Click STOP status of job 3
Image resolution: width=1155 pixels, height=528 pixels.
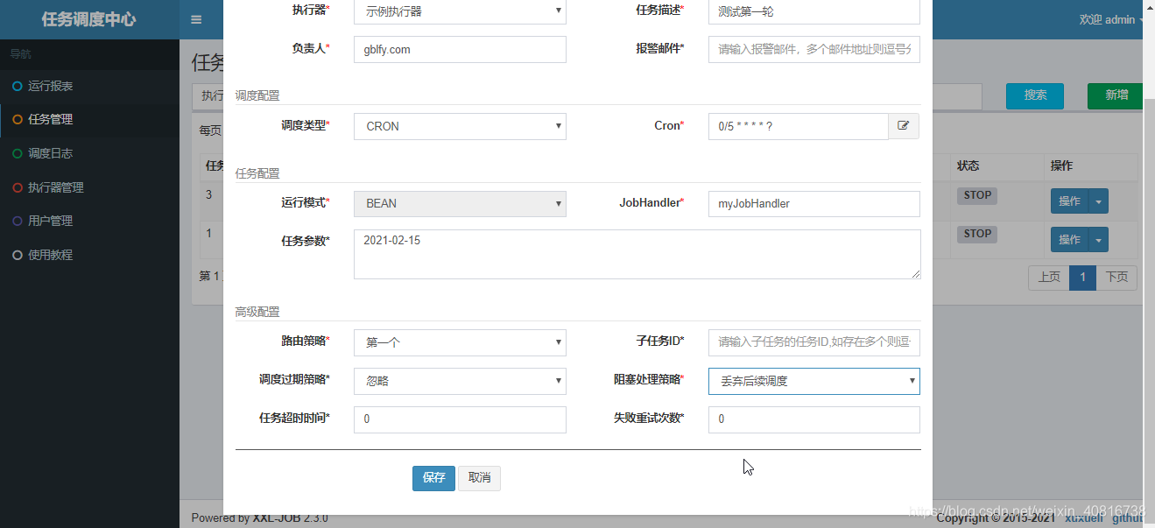(977, 195)
